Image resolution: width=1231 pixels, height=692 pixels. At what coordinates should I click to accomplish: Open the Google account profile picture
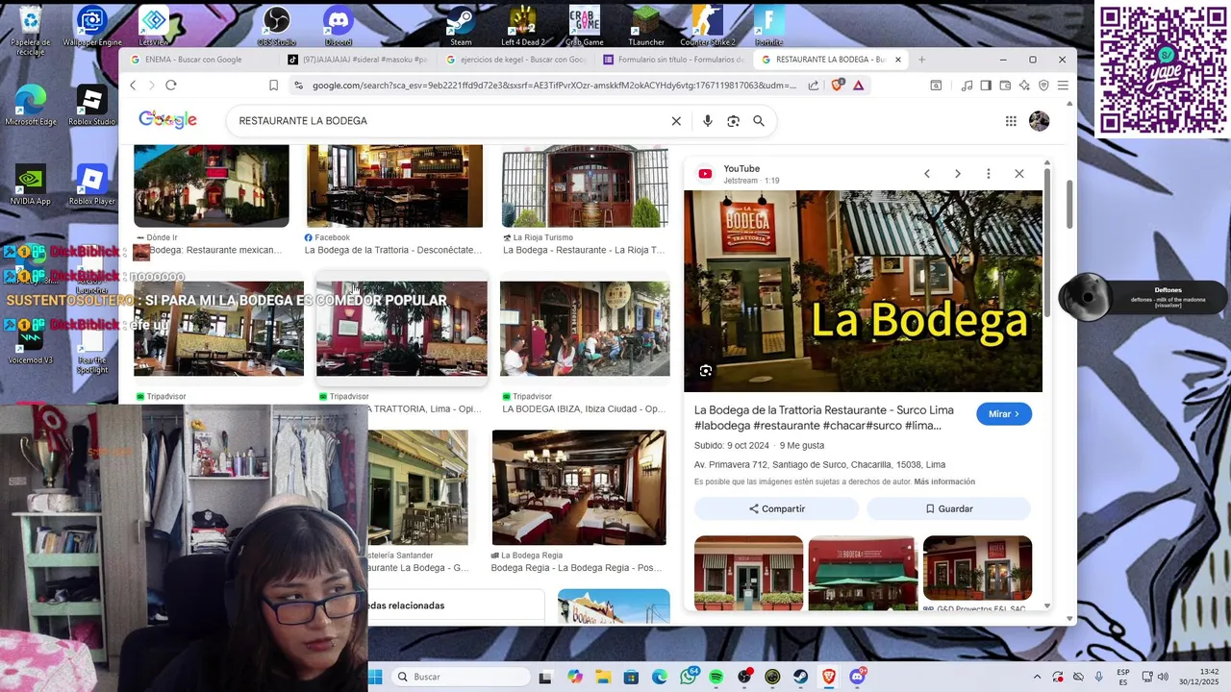point(1039,121)
